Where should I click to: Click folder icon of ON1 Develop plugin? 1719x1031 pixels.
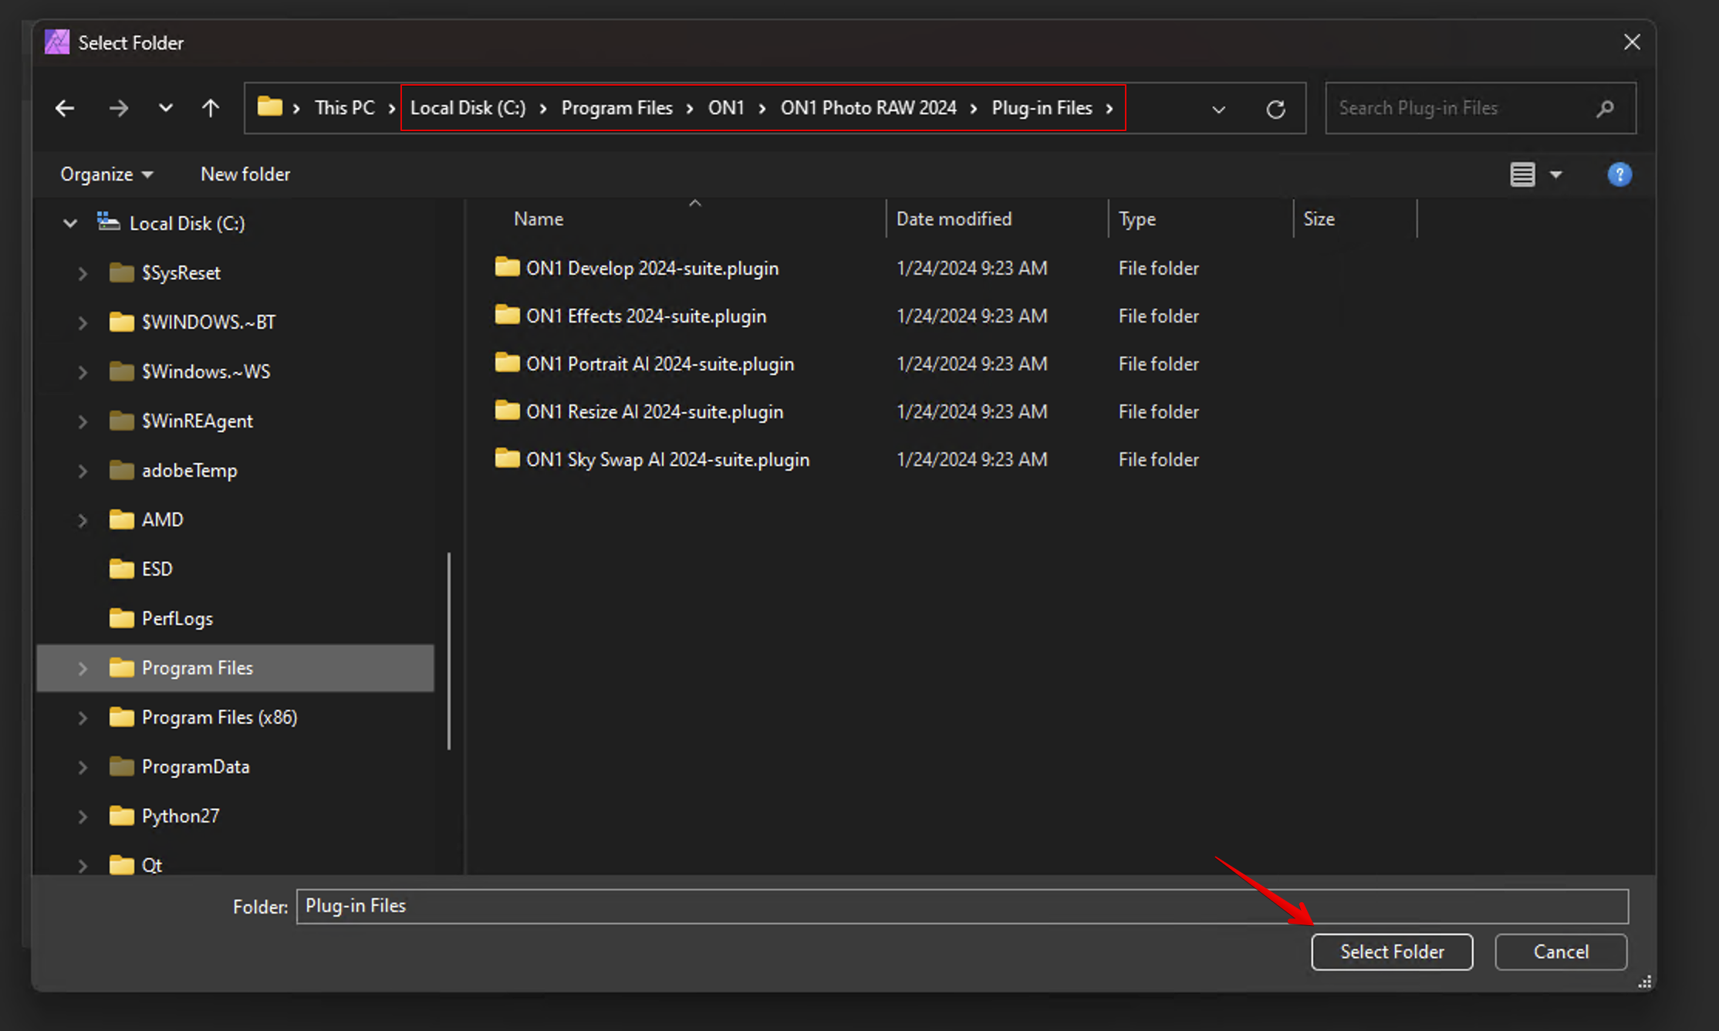tap(507, 267)
